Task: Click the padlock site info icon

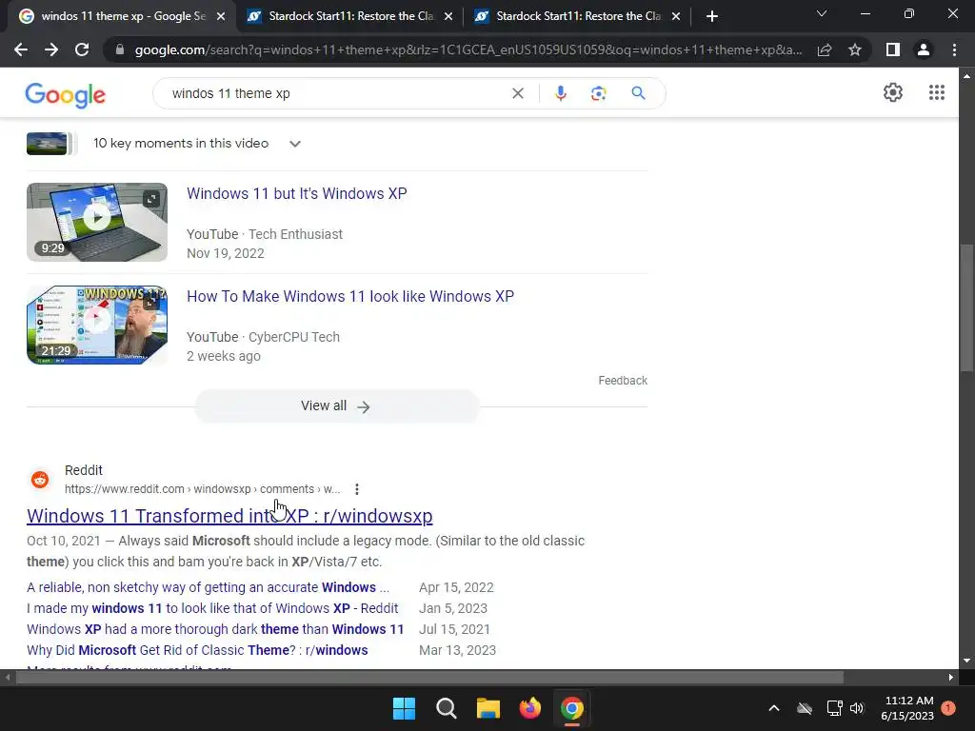Action: tap(120, 49)
